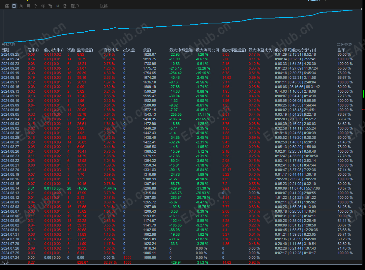The image size is (365, 270).
Task: Select the M tab
Action: (58, 6)
